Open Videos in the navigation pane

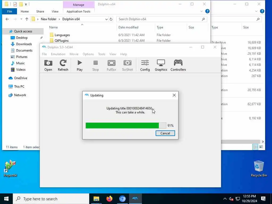21,70
